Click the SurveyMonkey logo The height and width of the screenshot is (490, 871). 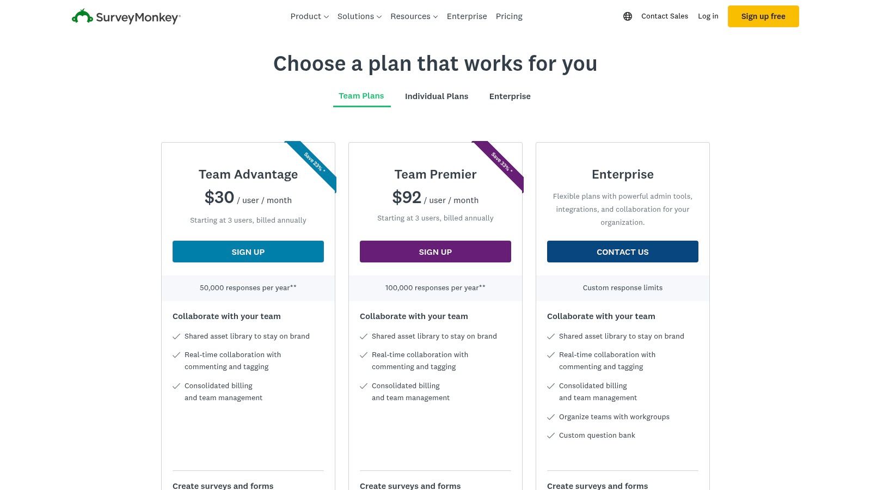(x=125, y=16)
